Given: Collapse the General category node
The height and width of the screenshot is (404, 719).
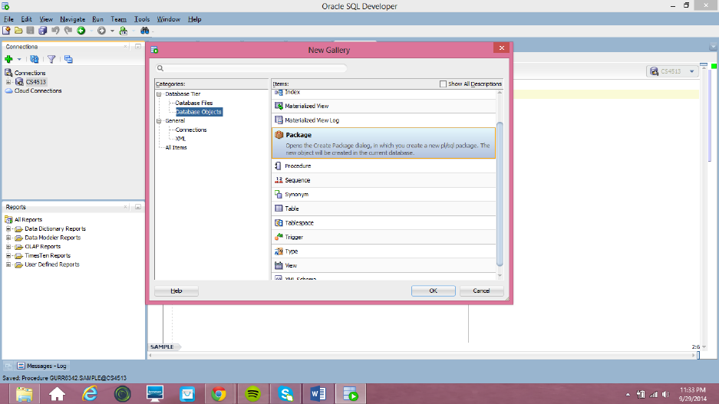Looking at the screenshot, I should click(159, 121).
